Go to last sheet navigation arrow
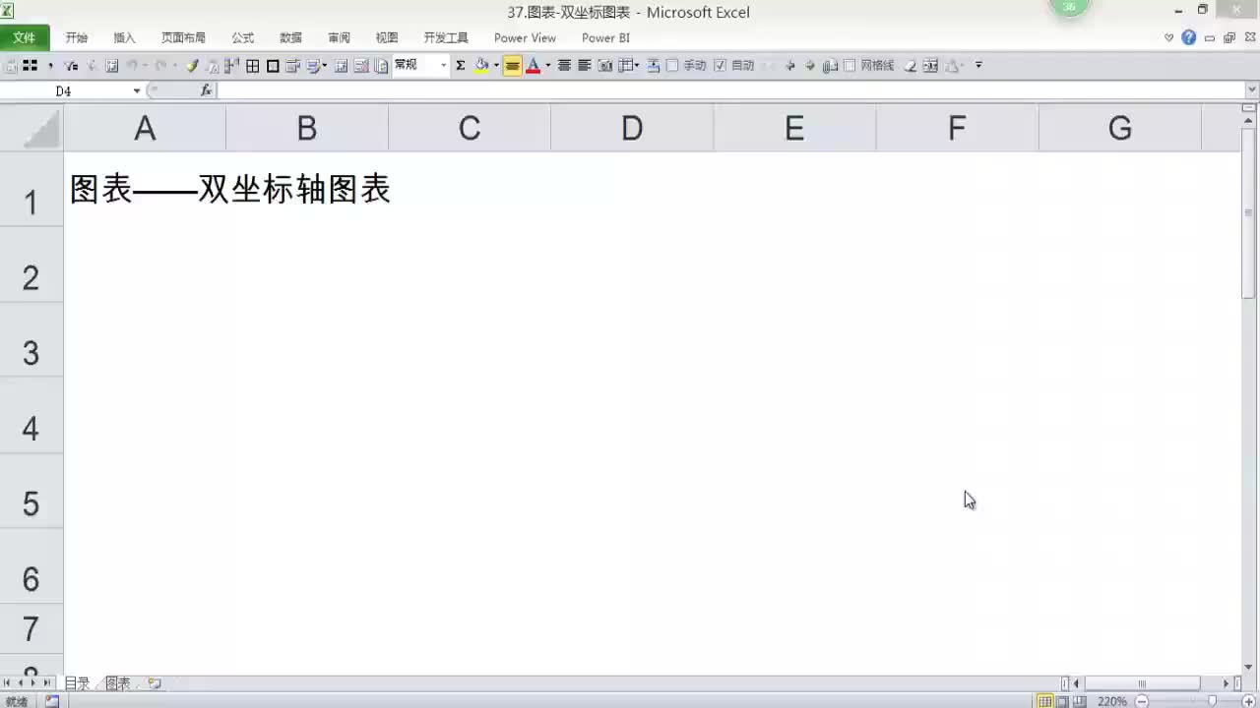This screenshot has height=708, width=1260. (x=46, y=683)
